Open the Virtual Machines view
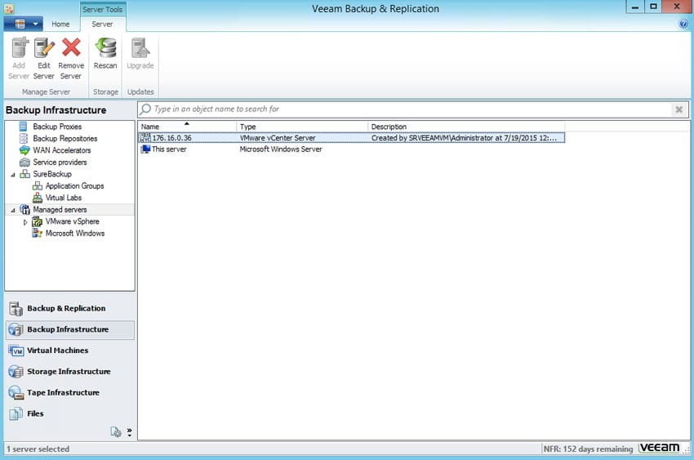The image size is (694, 460). (70, 351)
